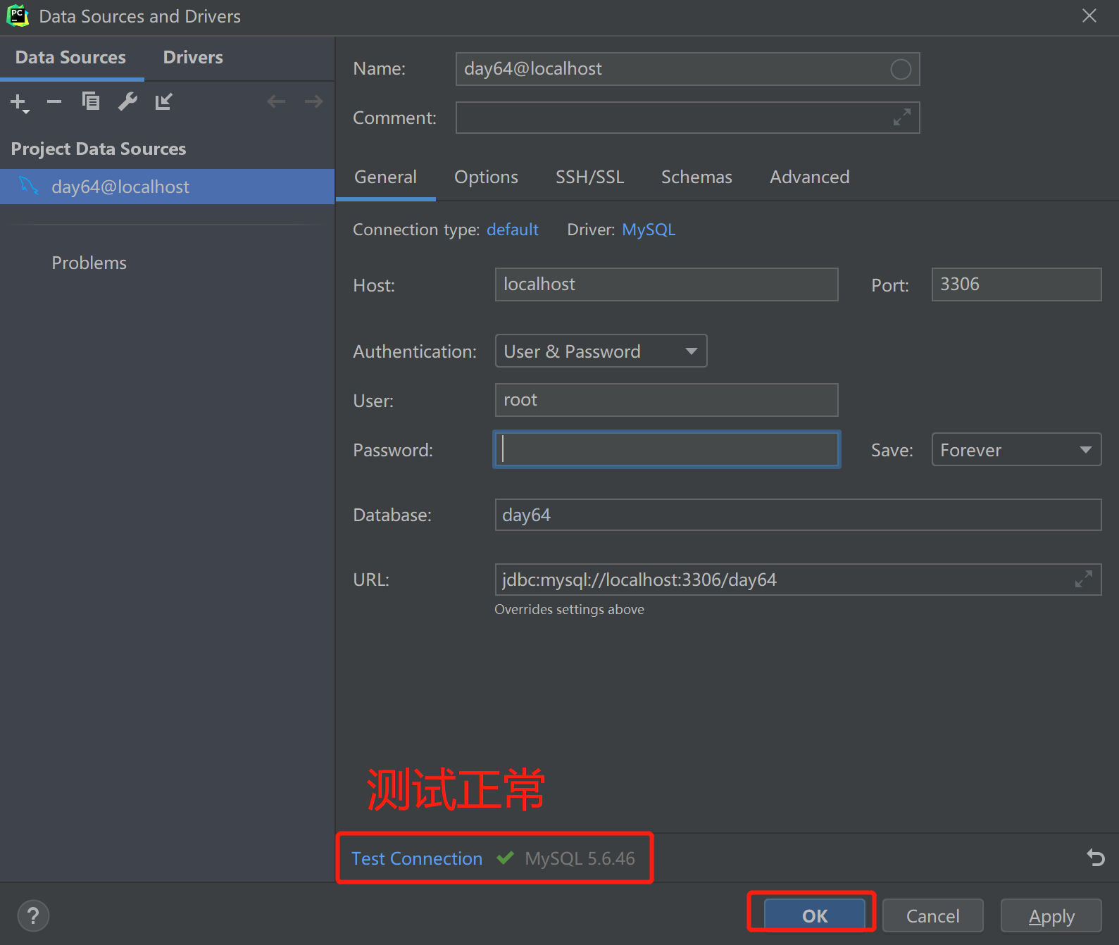Open the Advanced tab
This screenshot has height=945, width=1119.
(x=809, y=177)
